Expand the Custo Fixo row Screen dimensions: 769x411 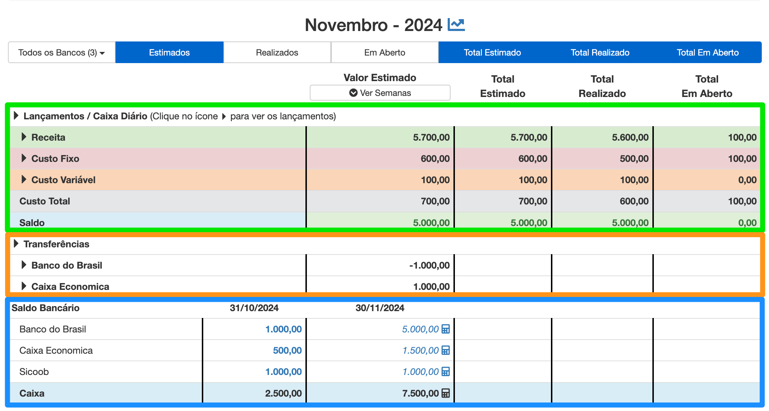(x=24, y=158)
